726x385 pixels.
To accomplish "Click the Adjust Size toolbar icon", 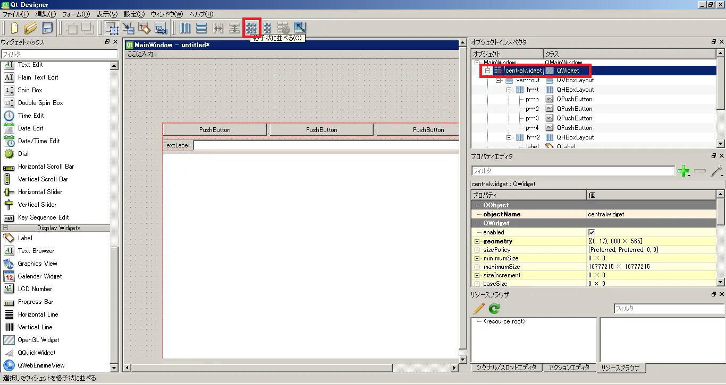I will (300, 28).
